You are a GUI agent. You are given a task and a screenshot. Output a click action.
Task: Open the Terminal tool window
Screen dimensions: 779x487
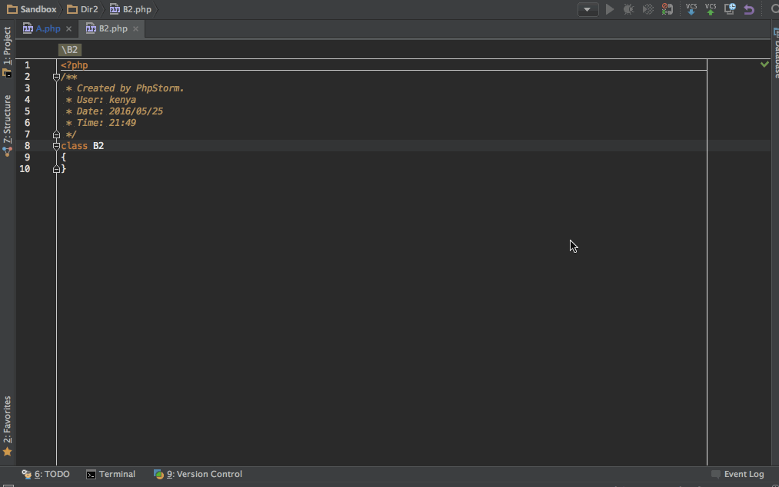click(111, 474)
